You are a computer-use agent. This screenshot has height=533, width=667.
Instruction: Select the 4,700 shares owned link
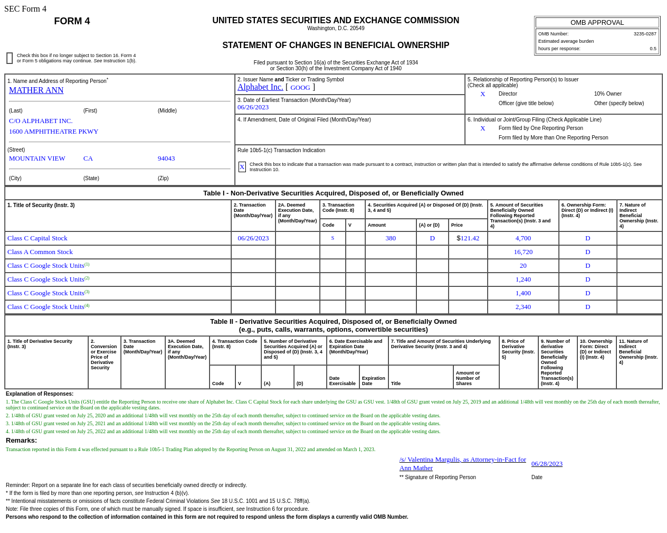[523, 238]
